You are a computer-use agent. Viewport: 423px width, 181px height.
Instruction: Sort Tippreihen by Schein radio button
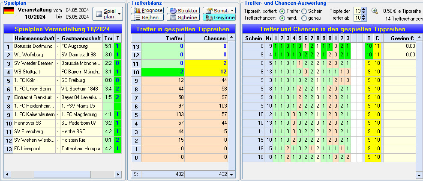point(304,11)
